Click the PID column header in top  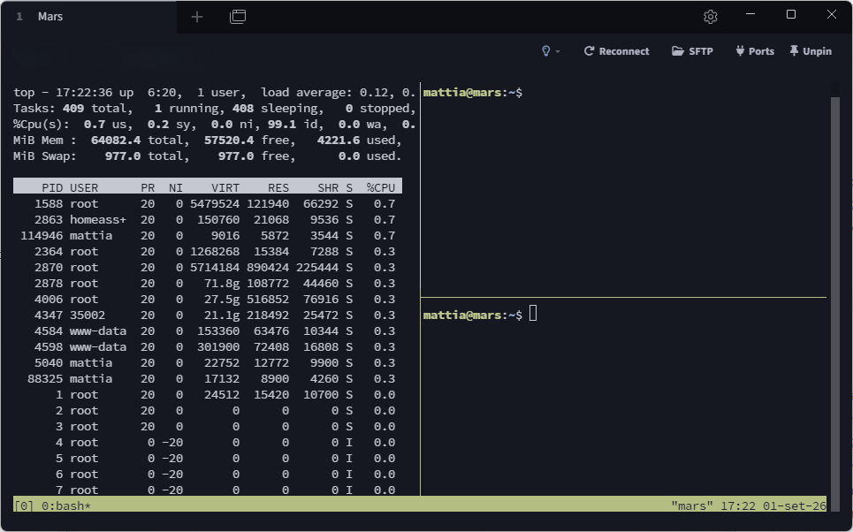[52, 187]
